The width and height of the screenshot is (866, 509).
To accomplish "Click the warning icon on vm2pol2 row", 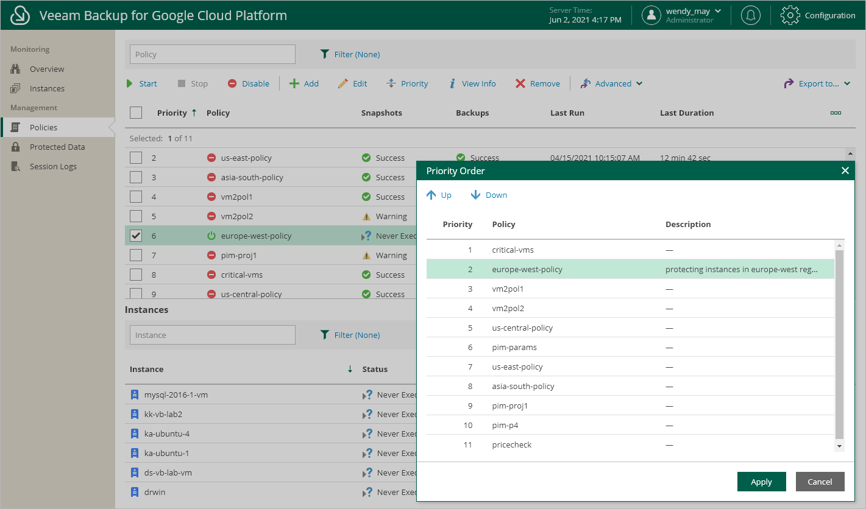I will coord(366,216).
